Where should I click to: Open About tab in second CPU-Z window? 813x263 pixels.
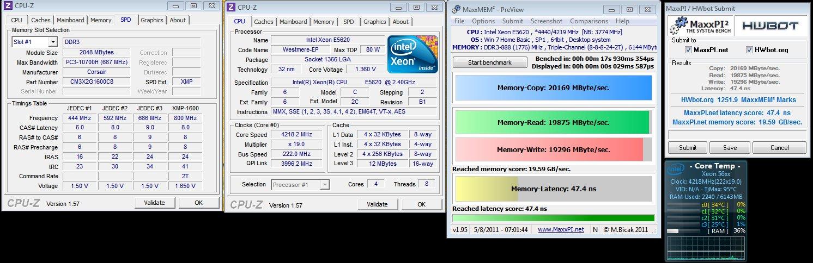tap(401, 22)
